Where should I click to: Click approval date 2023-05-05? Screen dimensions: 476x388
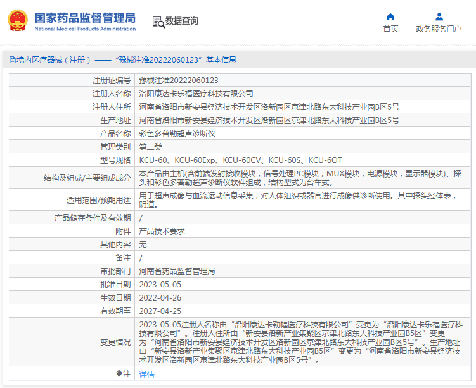tap(160, 285)
